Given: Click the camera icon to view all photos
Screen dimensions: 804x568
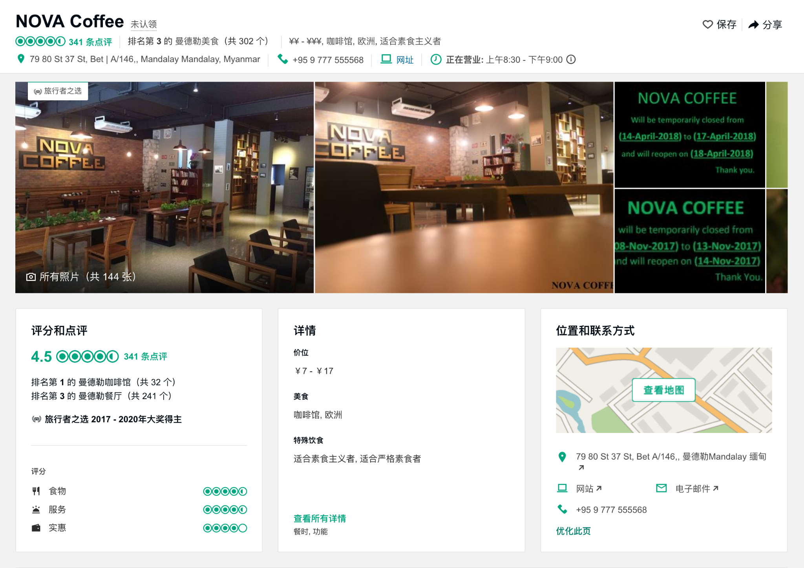Looking at the screenshot, I should [33, 276].
